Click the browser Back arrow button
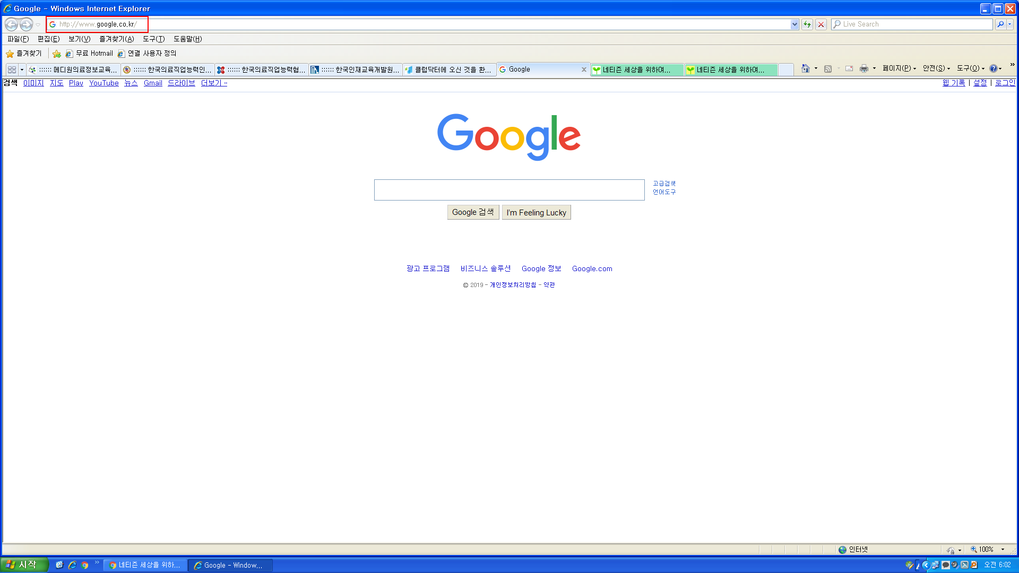 pyautogui.click(x=11, y=24)
